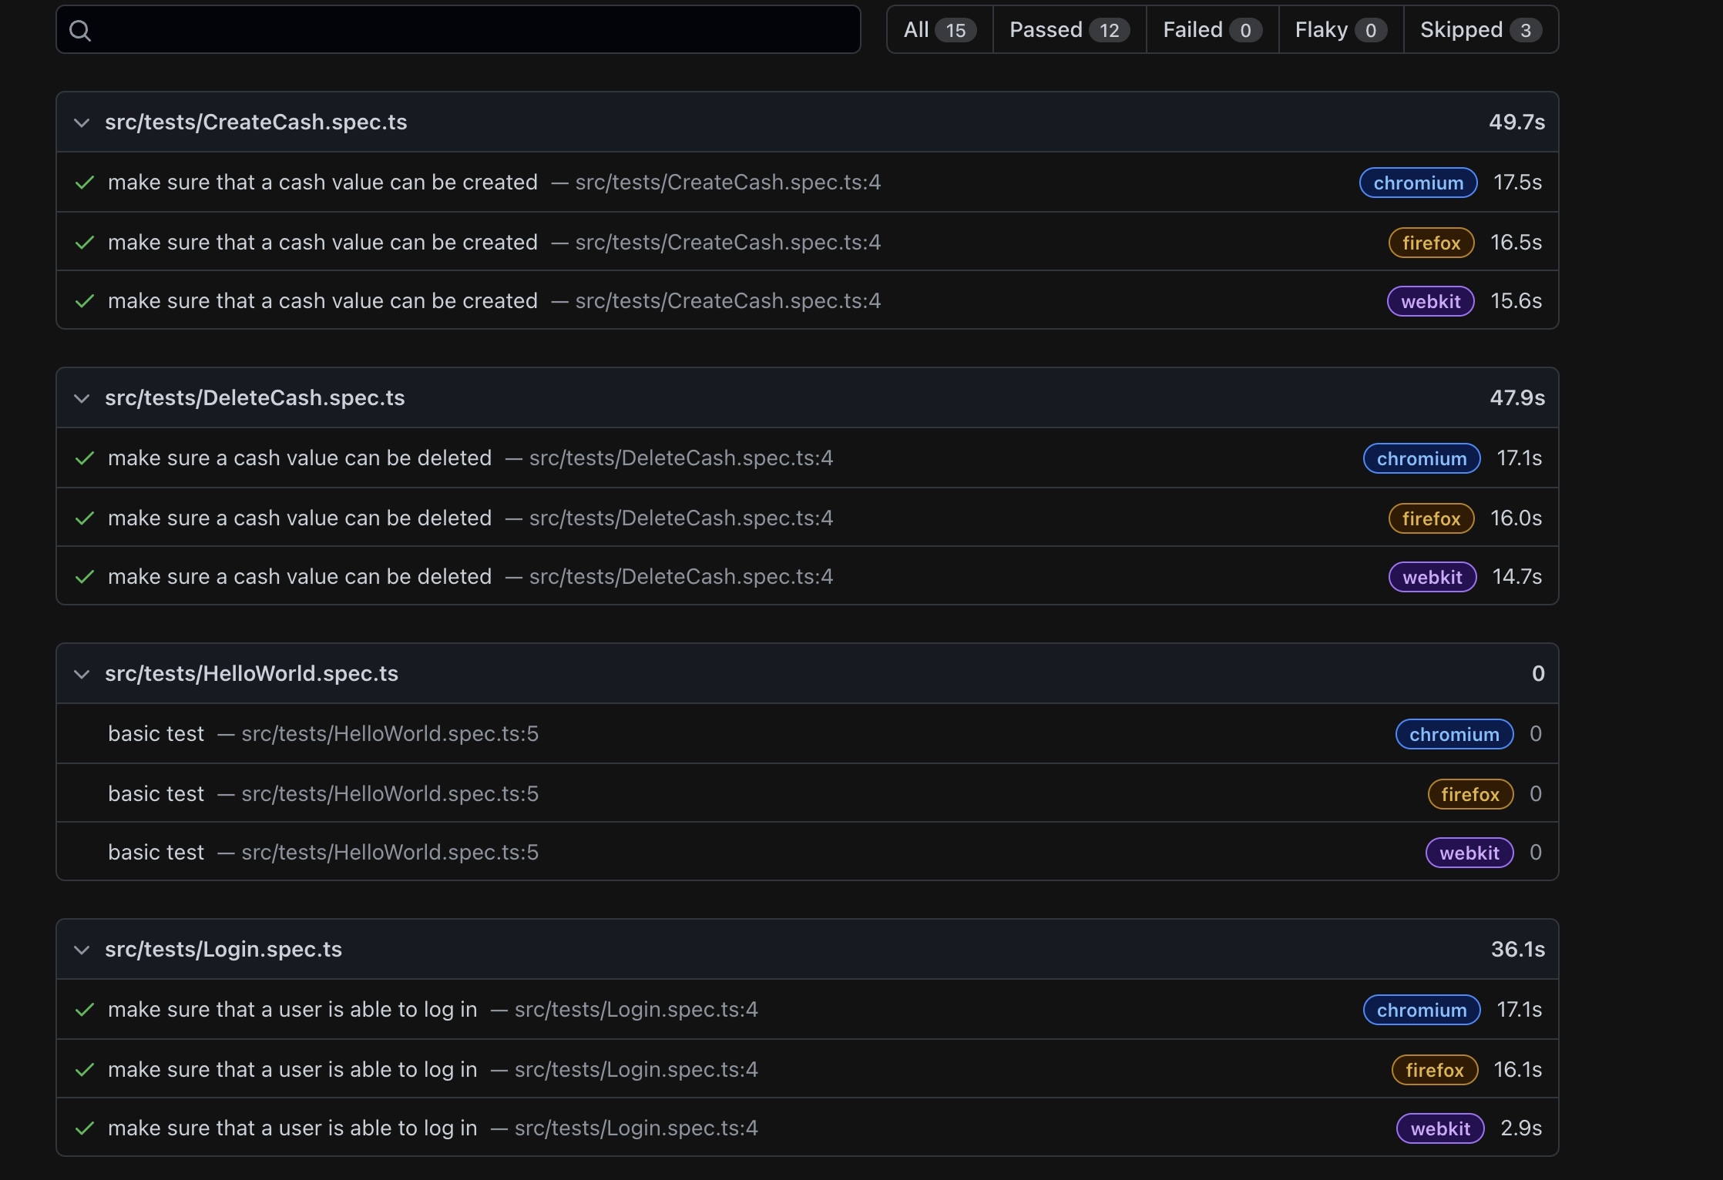
Task: Collapse the CreateCash.spec.ts file group
Action: pos(82,122)
